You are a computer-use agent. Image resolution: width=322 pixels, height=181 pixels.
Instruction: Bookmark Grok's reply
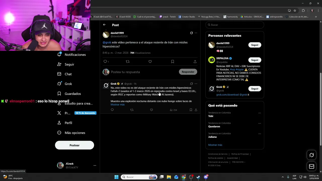191,110
